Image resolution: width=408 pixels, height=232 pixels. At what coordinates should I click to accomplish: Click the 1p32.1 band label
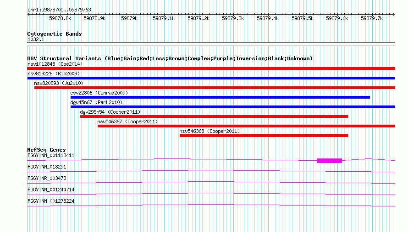click(36, 40)
